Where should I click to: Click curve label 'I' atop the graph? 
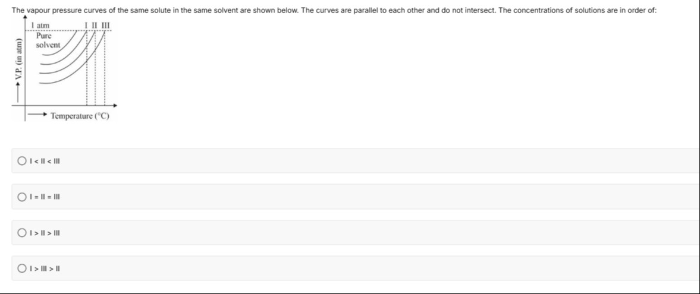tap(87, 25)
